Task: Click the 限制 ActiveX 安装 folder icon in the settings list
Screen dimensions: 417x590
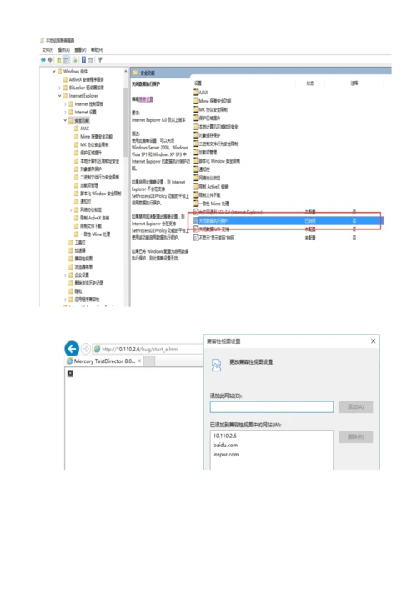Action: pyautogui.click(x=196, y=186)
